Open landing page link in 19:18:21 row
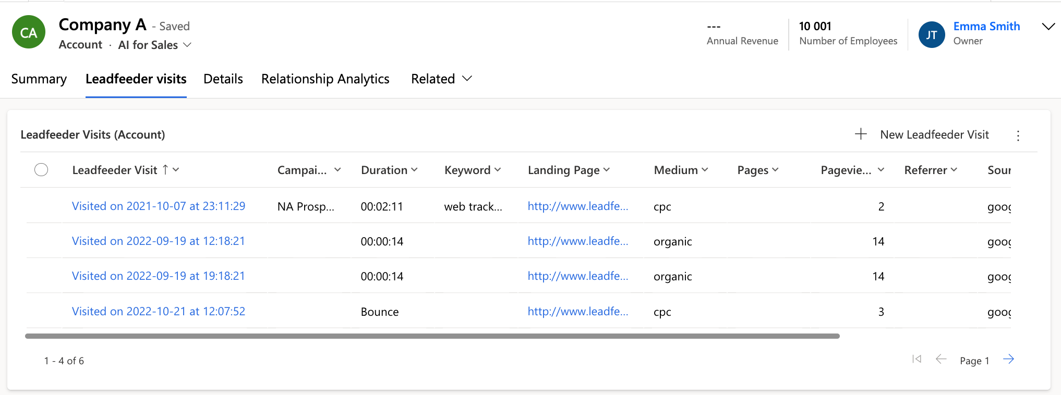1061x395 pixels. click(578, 276)
